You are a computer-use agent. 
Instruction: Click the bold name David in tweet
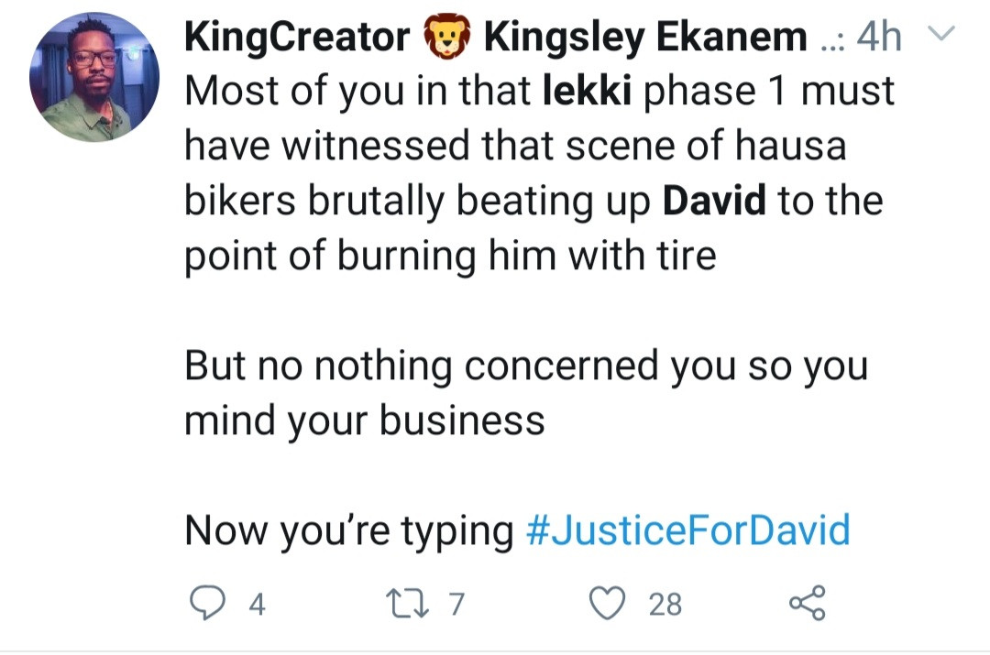point(713,201)
